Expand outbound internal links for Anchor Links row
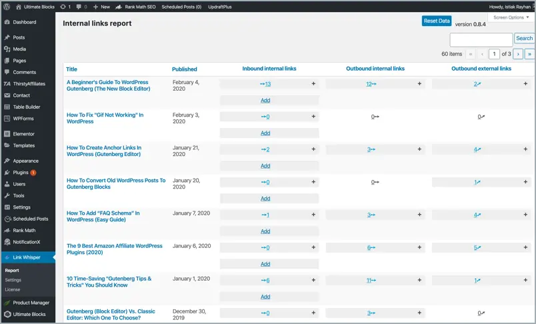This screenshot has width=536, height=324. (419, 149)
